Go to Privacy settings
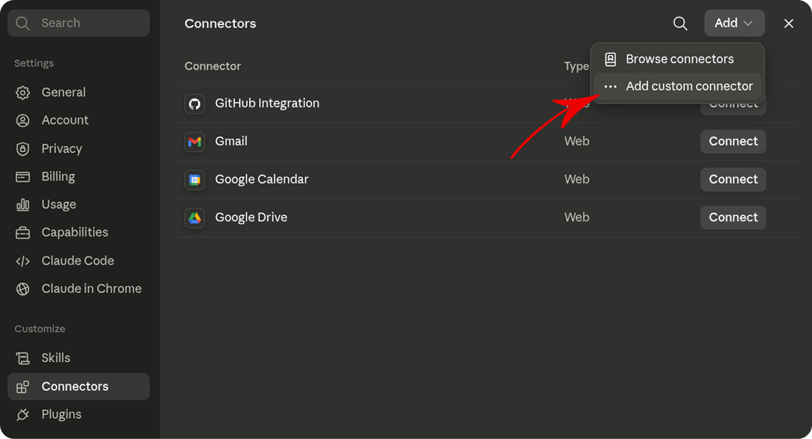The width and height of the screenshot is (812, 439). point(78,149)
